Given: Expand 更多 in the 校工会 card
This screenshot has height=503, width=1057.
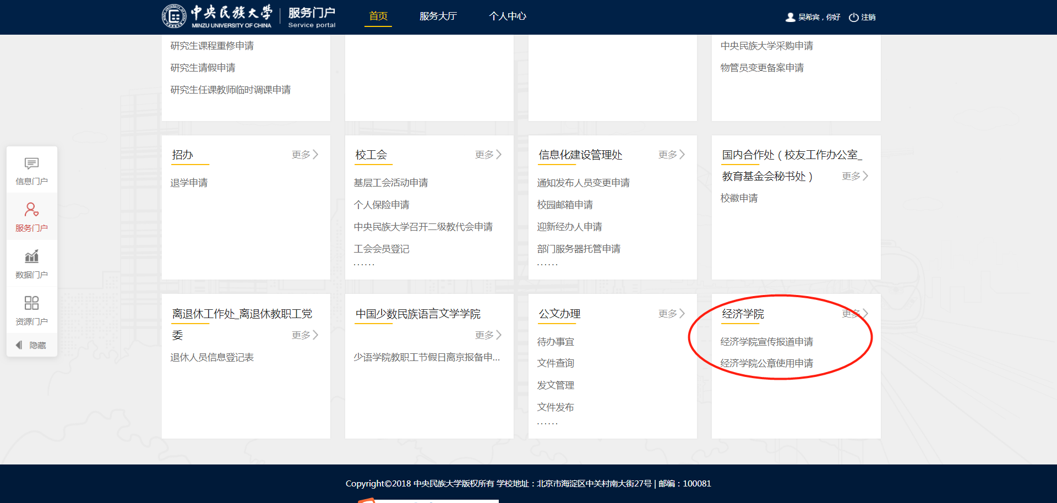Looking at the screenshot, I should (x=488, y=155).
